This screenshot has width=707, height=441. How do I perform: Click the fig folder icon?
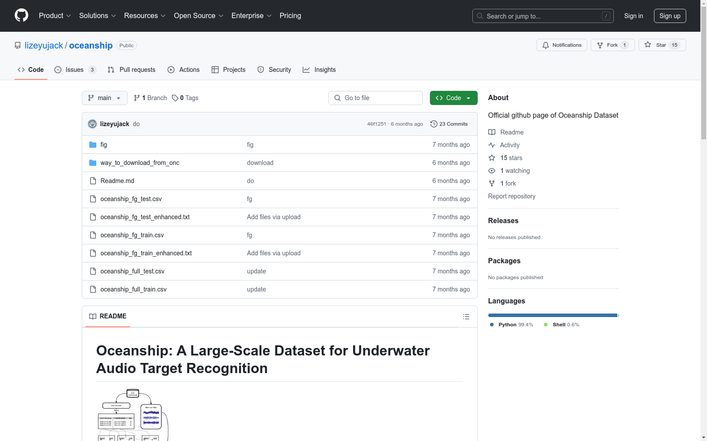coord(93,145)
